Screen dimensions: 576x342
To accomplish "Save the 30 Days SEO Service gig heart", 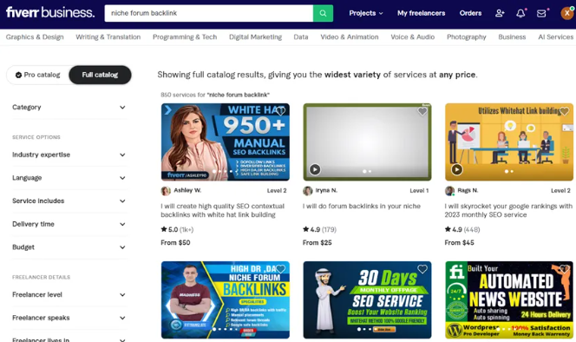I will coord(422,269).
